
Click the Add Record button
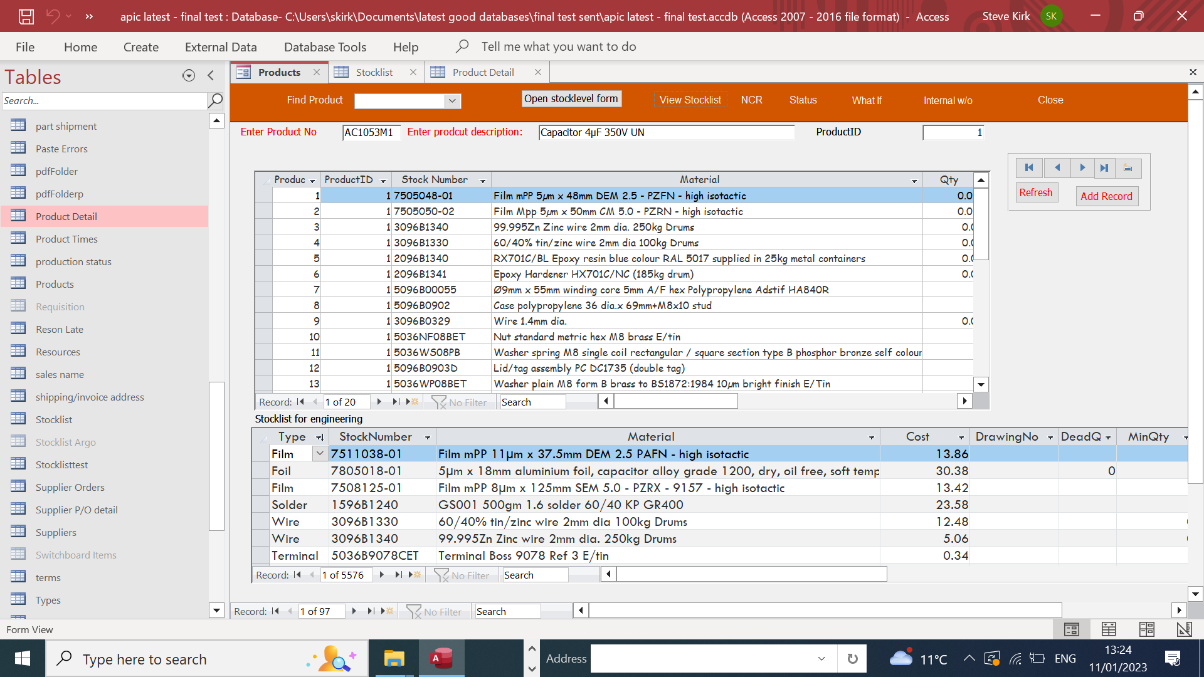pyautogui.click(x=1106, y=196)
